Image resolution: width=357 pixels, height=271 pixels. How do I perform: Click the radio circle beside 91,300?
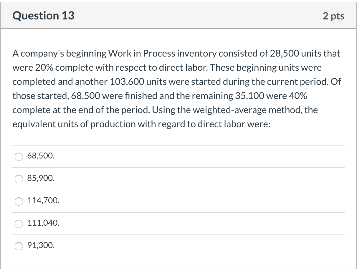19,246
